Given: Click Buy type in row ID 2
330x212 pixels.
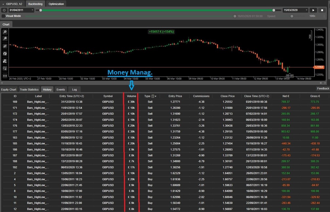Looking at the screenshot, I should click(x=150, y=173).
